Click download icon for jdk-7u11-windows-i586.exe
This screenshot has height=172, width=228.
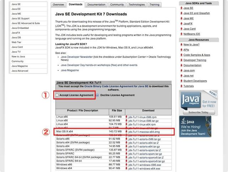126,165
